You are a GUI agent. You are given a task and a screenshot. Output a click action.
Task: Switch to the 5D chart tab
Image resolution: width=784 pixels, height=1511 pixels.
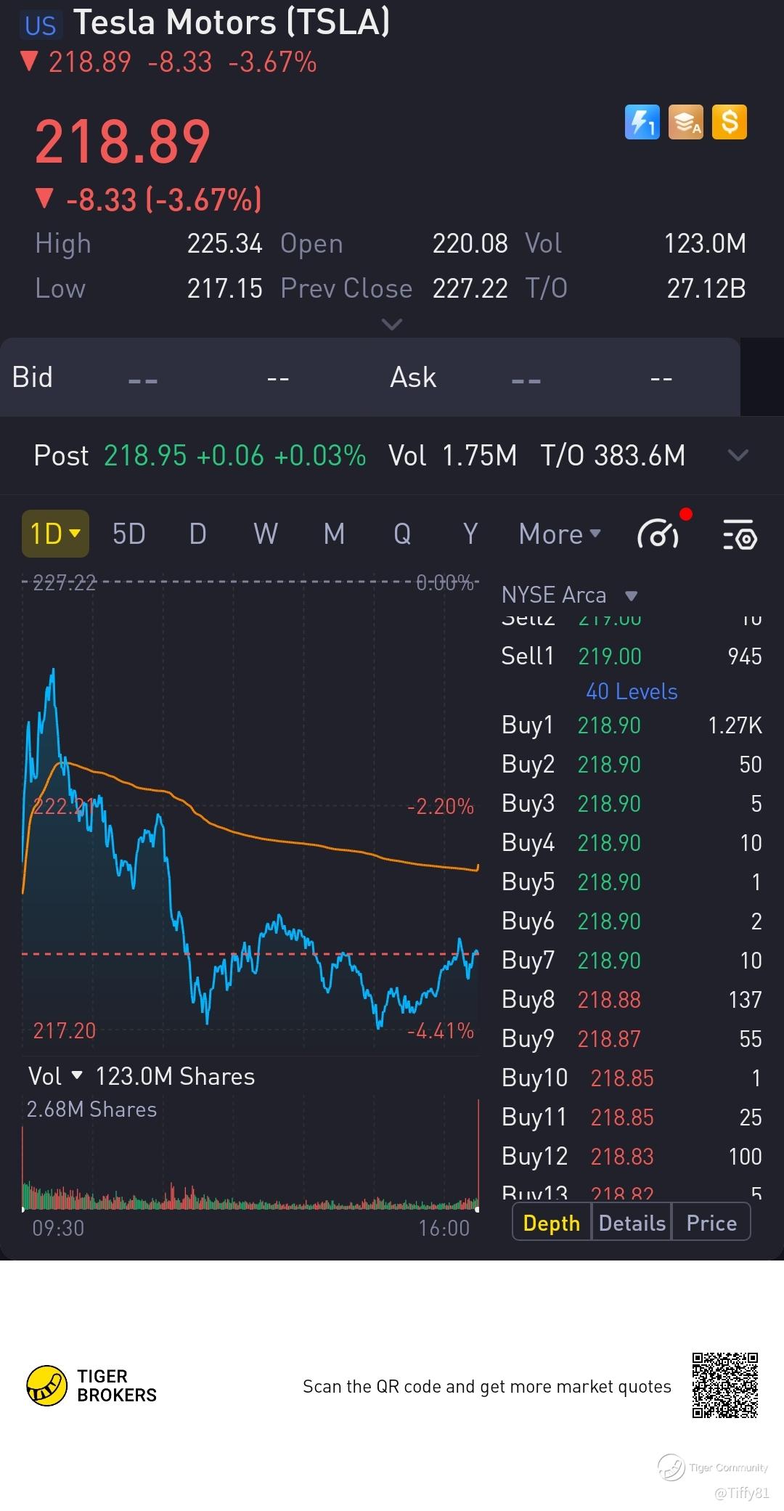tap(129, 534)
